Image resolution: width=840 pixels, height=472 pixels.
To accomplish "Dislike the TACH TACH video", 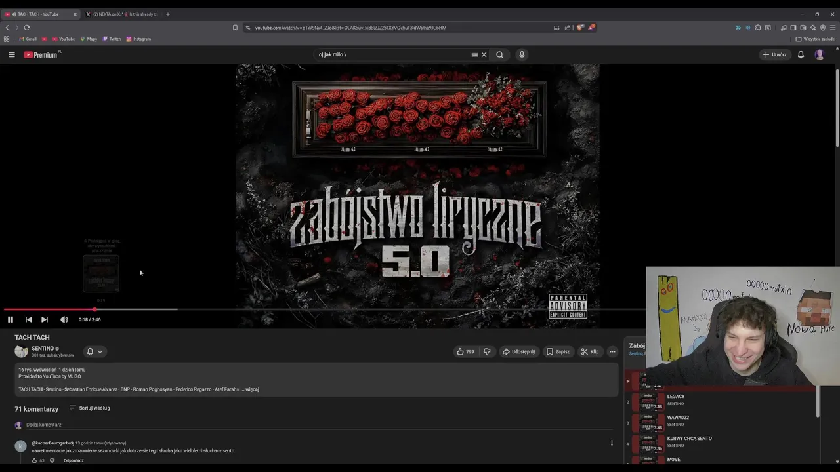I will 487,351.
